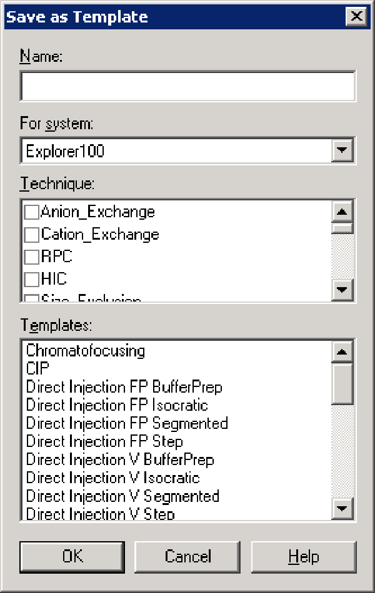Choose Direct Injection V Isocratic template
Image resolution: width=375 pixels, height=593 pixels.
tap(113, 478)
